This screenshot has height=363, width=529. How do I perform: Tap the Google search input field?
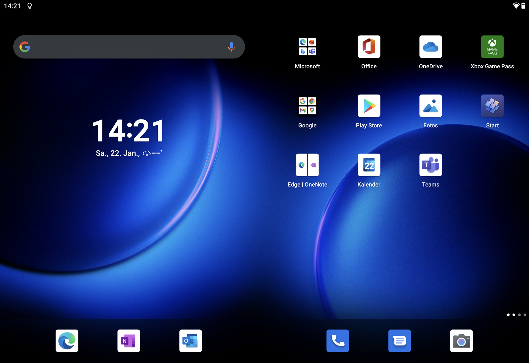click(129, 47)
